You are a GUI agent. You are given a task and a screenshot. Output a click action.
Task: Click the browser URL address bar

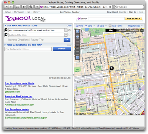tap(74, 7)
